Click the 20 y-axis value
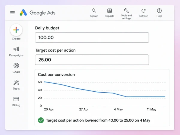180x135 pixels. pyautogui.click(x=40, y=98)
